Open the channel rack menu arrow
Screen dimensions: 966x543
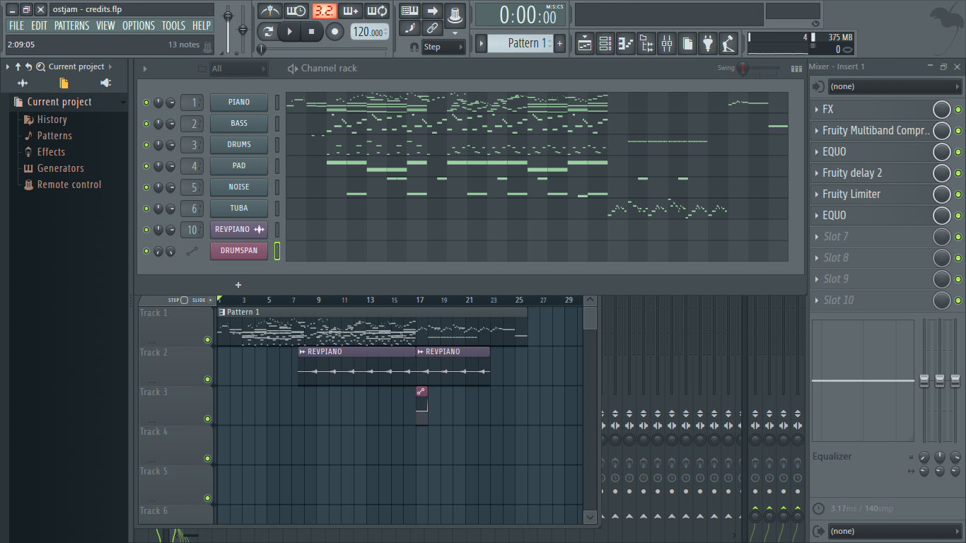145,69
